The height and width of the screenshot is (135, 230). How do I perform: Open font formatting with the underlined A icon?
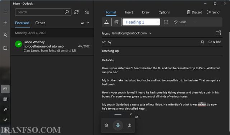tap(106, 22)
